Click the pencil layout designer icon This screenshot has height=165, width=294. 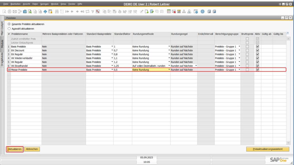click(142, 11)
